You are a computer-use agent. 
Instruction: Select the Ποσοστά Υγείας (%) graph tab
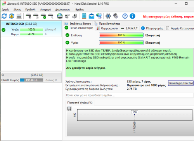(x=80, y=103)
